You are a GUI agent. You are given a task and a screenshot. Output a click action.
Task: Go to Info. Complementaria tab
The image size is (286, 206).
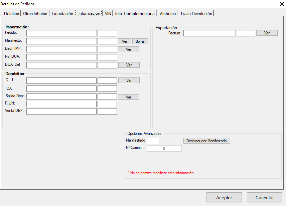pyautogui.click(x=135, y=14)
